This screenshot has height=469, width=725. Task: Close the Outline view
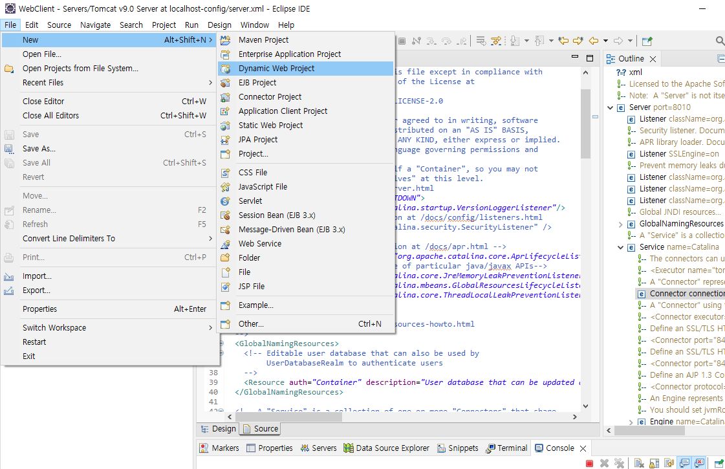653,59
